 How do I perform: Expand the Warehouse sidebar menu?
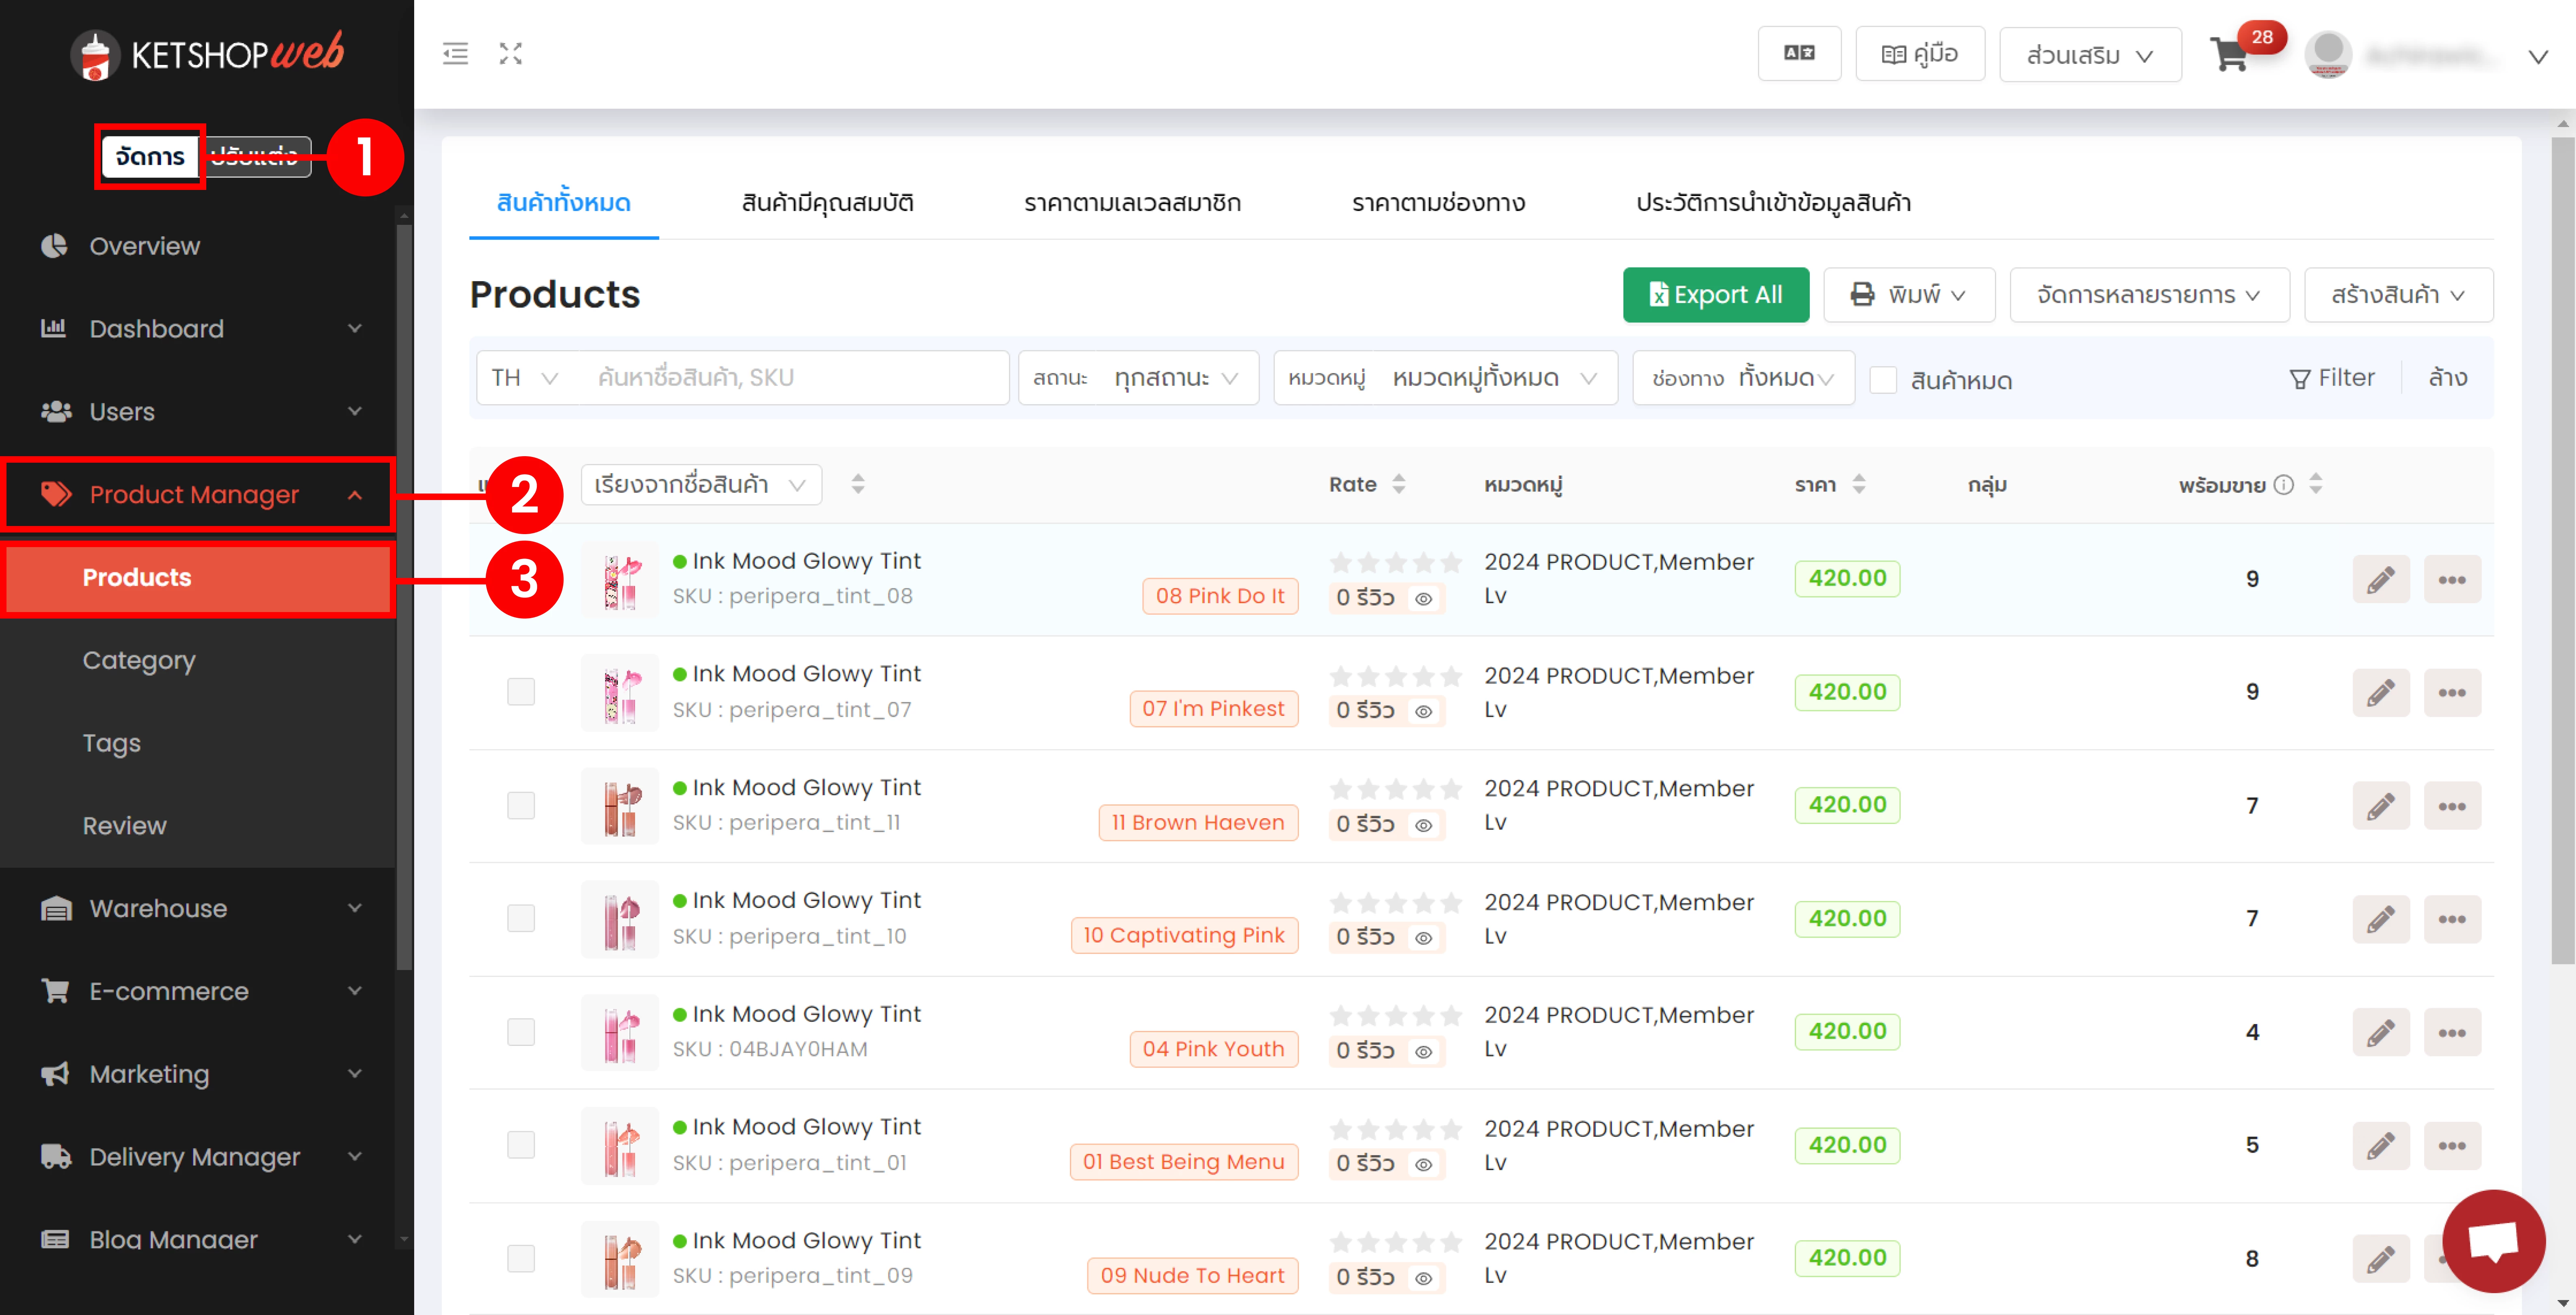click(x=198, y=909)
